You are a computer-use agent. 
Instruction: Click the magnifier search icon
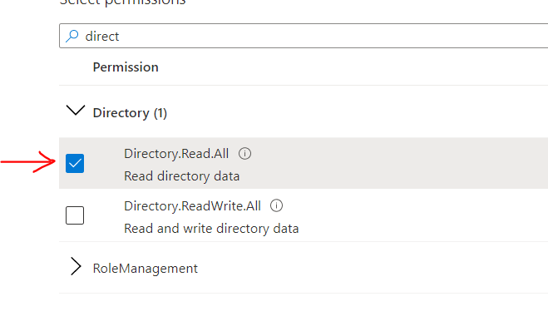(72, 36)
